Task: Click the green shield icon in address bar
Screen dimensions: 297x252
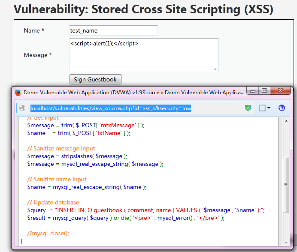Action: point(248,108)
